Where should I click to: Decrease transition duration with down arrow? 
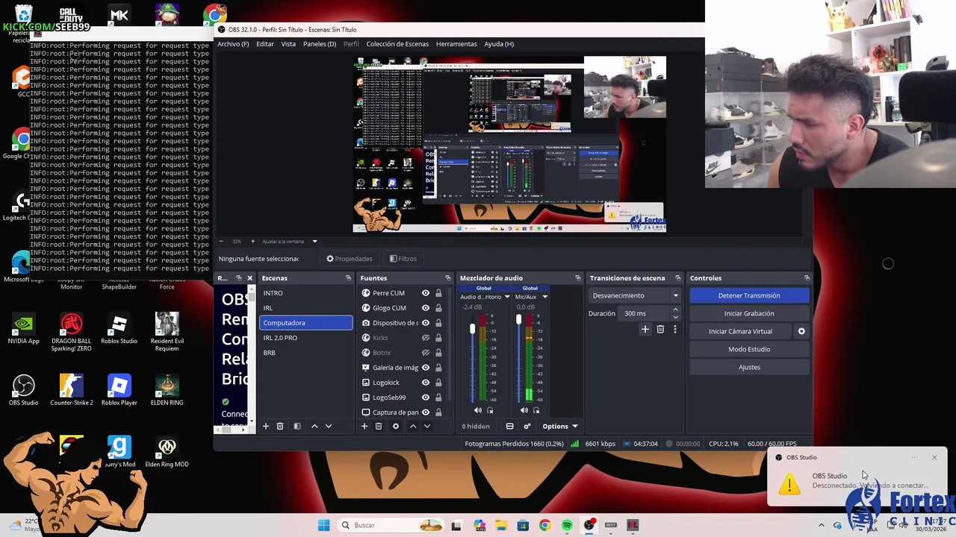675,317
